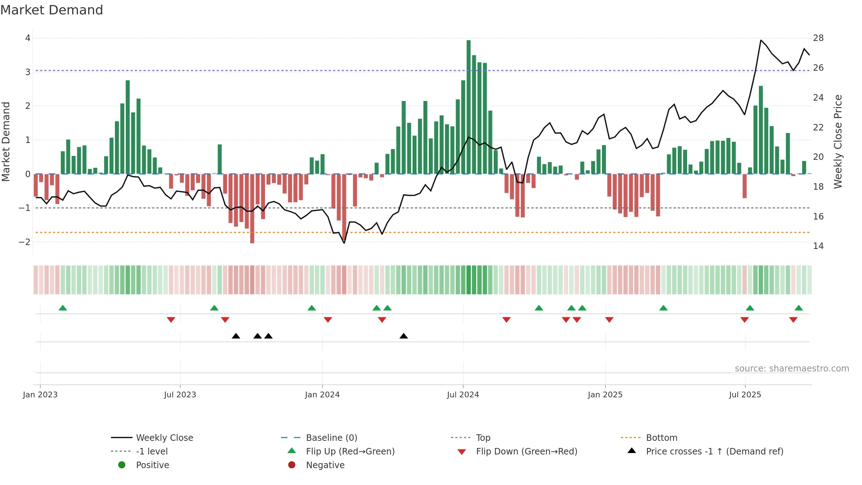Click the source: sharemaestro.com text
Viewport: 862px width, 485px height.
click(x=792, y=369)
